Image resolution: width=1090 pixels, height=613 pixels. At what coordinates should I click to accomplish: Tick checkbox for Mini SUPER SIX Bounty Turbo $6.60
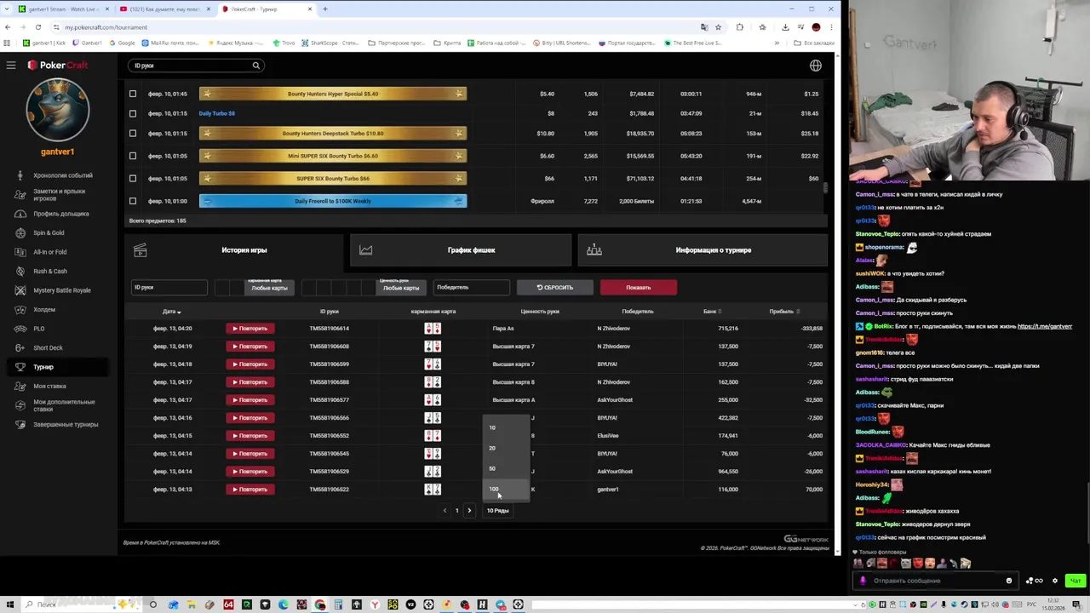click(x=132, y=156)
